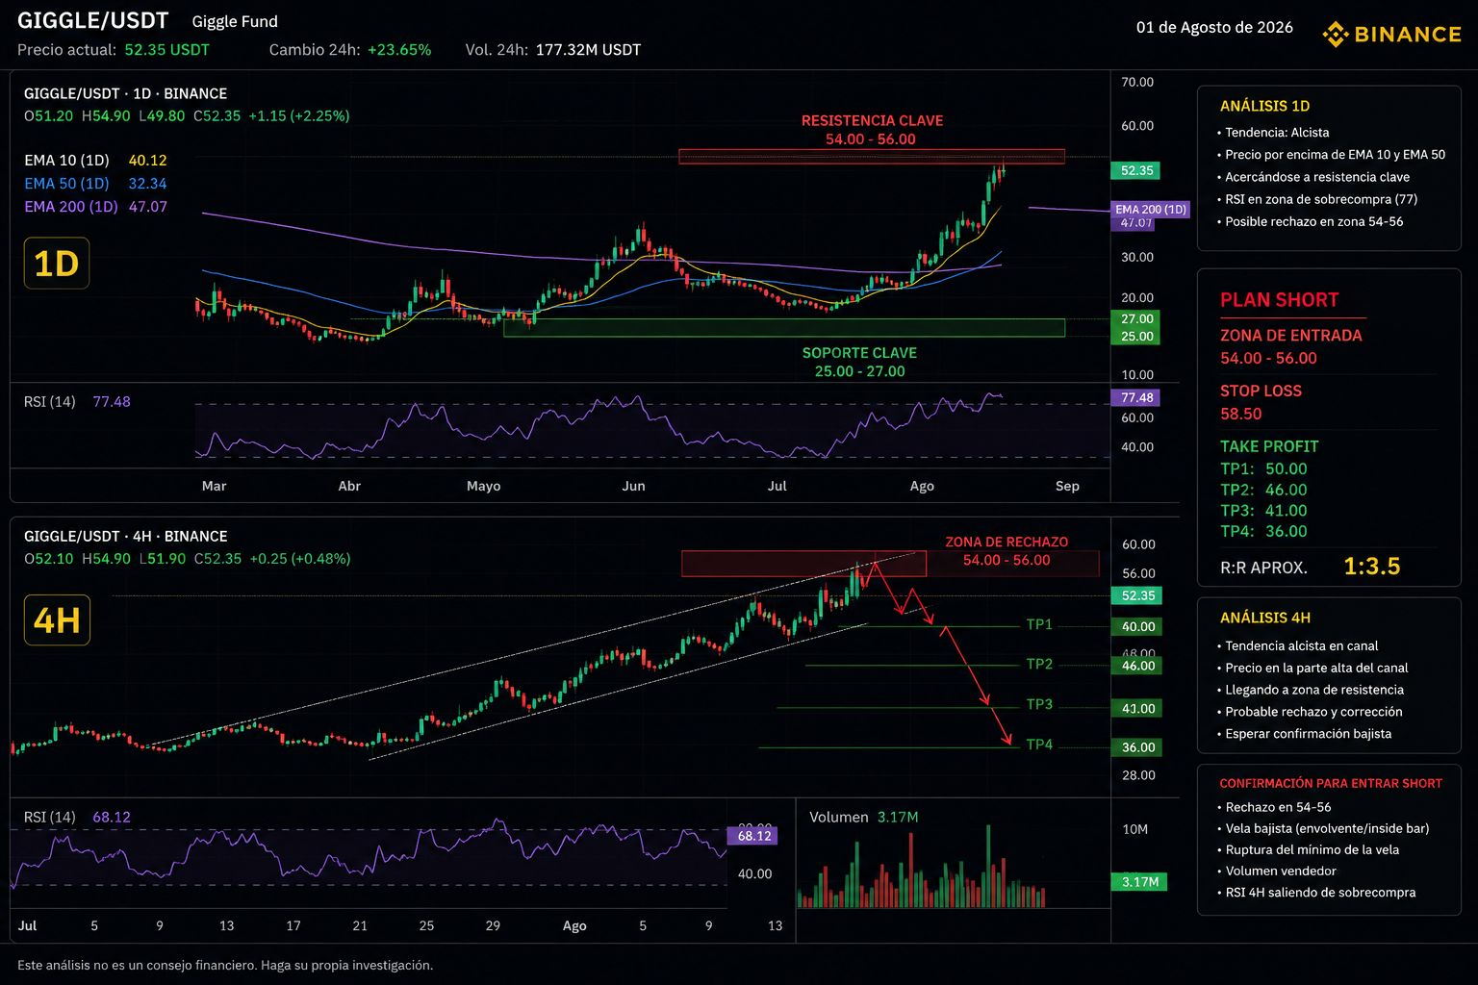The height and width of the screenshot is (985, 1478).
Task: Click the TP4: 36.00 take profit row
Action: pyautogui.click(x=1263, y=532)
